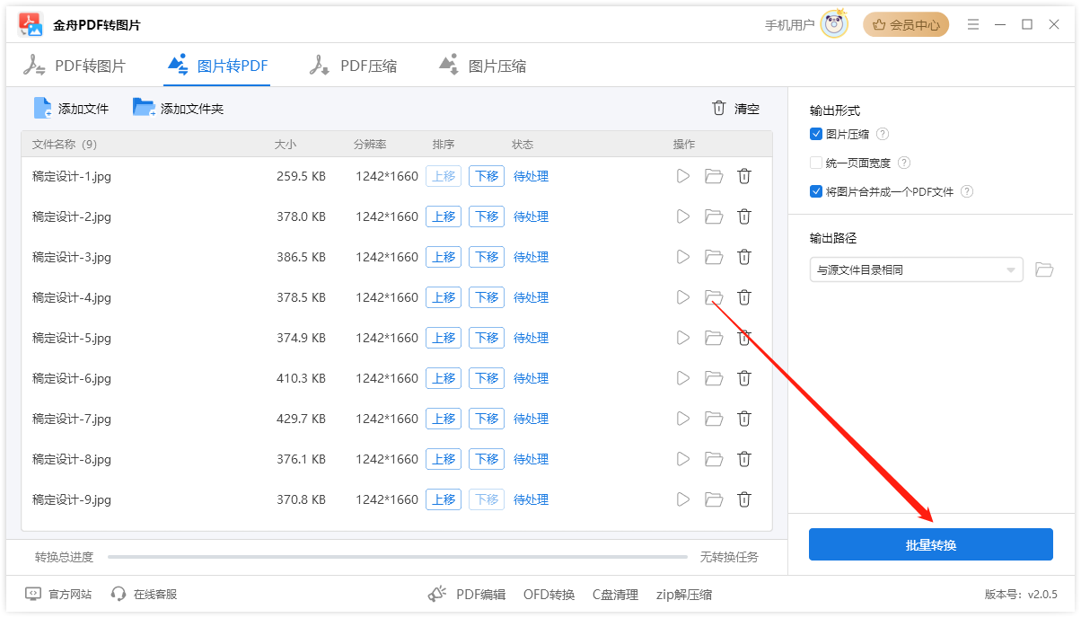1081x618 pixels.
Task: Click the 添加文件 icon to add files
Action: point(42,108)
